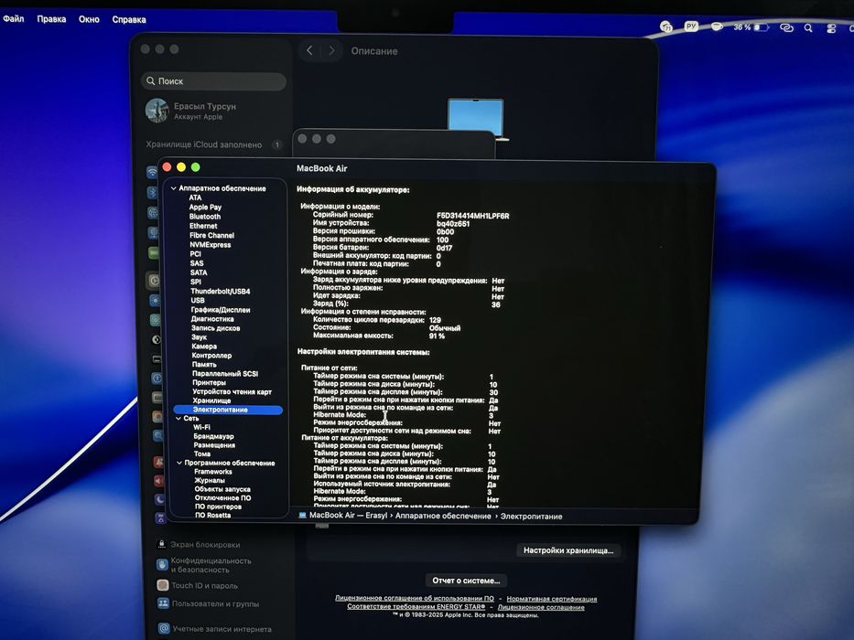This screenshot has height=640, width=854.
Task: Open Screen Time hourglass icon in Settings sidebar
Action: pos(160,518)
